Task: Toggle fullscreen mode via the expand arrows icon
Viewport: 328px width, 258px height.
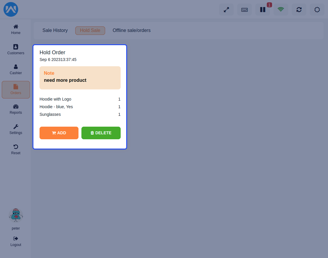Action: click(226, 9)
